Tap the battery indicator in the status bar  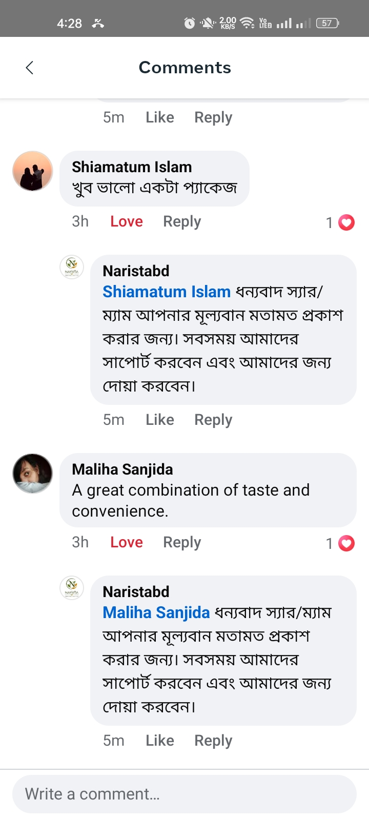(x=327, y=23)
